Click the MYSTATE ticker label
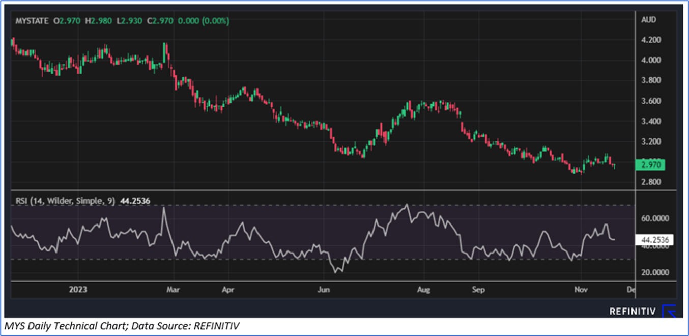Viewport: 689px width, 336px height. [32, 21]
